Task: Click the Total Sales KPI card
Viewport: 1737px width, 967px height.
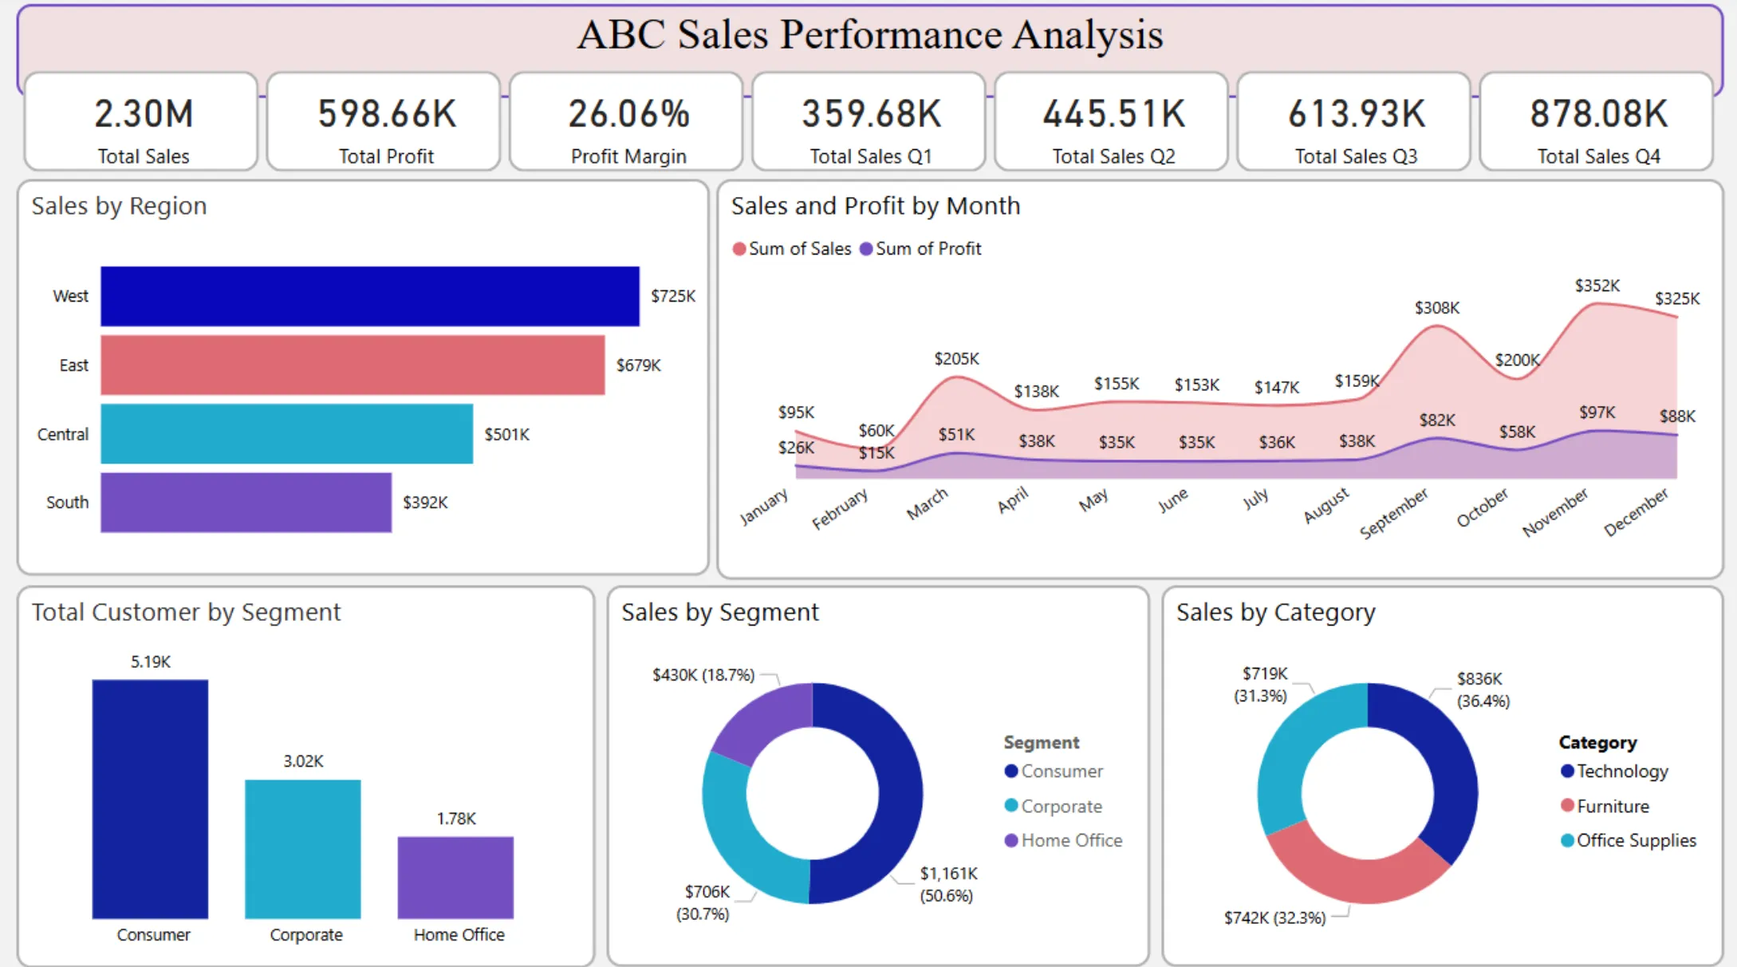Action: 141,121
